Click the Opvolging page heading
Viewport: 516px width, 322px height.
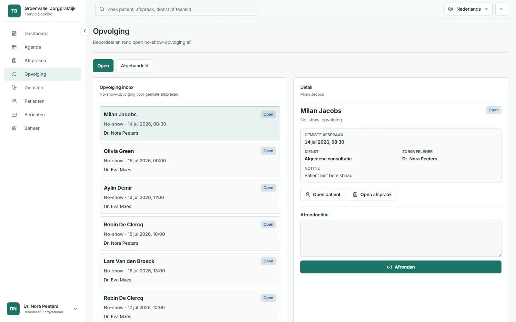click(x=111, y=31)
